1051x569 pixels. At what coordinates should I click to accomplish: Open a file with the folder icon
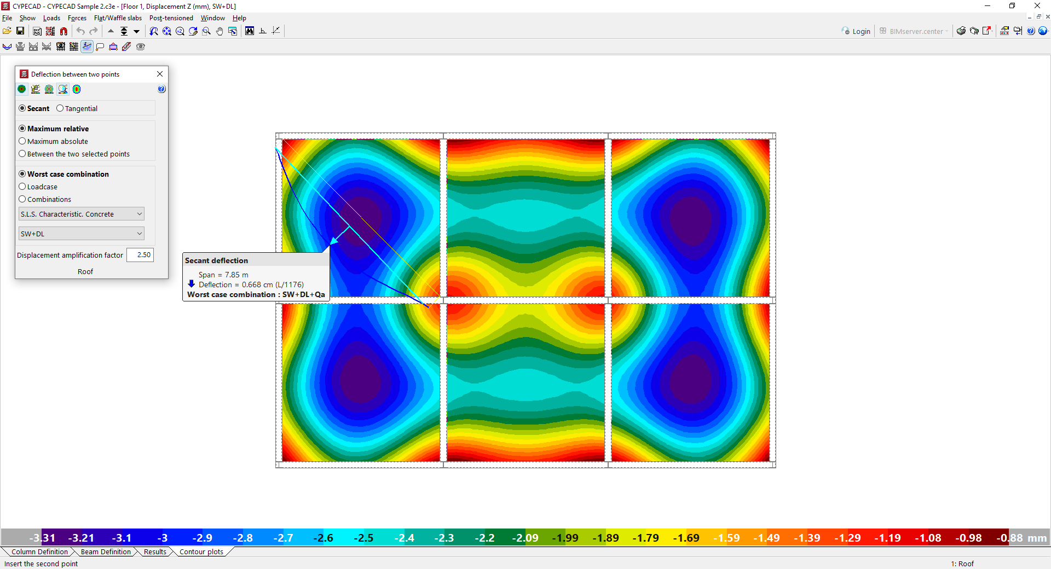7,31
